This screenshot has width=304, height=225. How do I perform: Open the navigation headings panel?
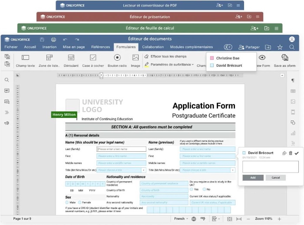point(7,112)
